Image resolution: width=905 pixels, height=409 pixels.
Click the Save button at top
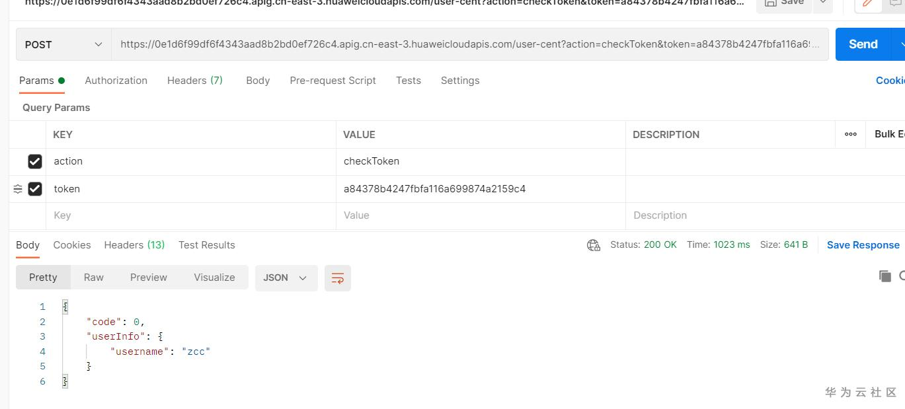[785, 3]
